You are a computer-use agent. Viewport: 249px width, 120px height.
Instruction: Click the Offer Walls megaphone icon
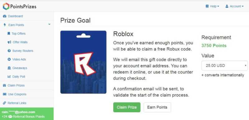(9, 42)
